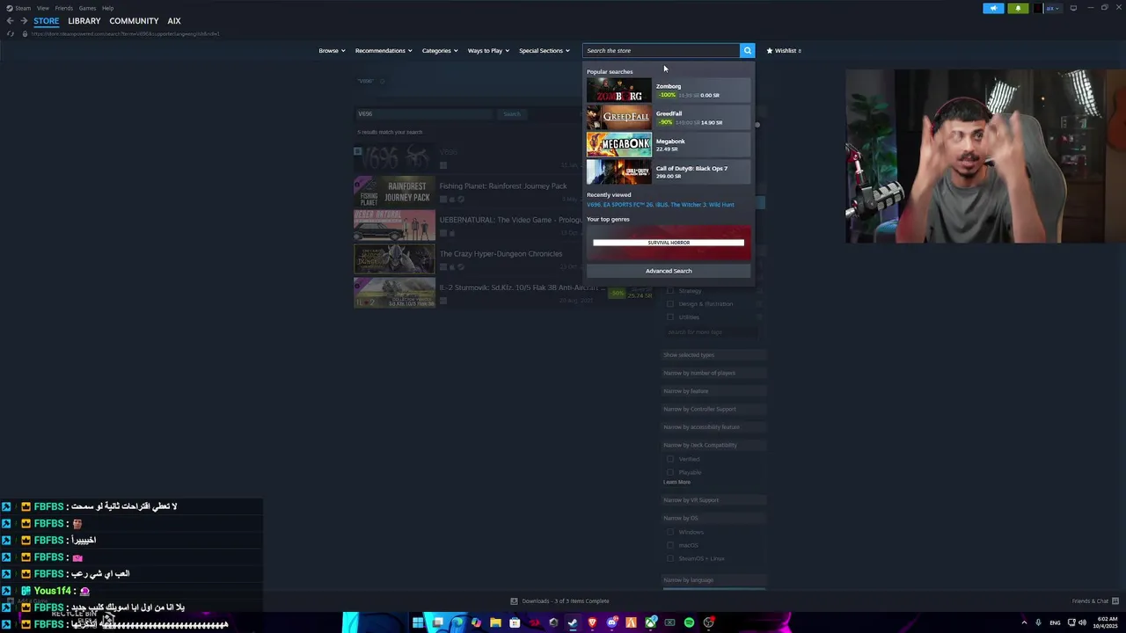Image resolution: width=1126 pixels, height=633 pixels.
Task: Open Steam announcements megaphone button
Action: (993, 8)
